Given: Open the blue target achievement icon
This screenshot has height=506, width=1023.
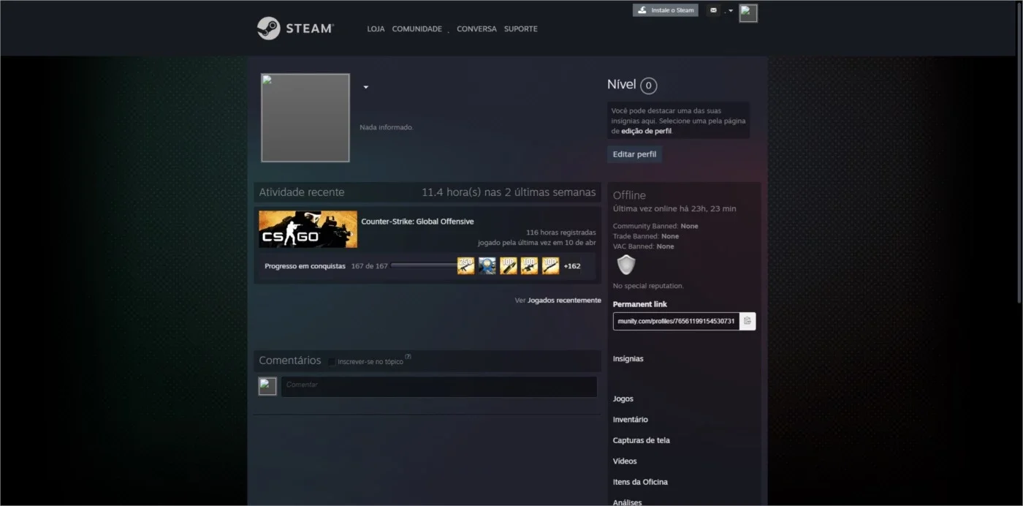Looking at the screenshot, I should point(487,266).
